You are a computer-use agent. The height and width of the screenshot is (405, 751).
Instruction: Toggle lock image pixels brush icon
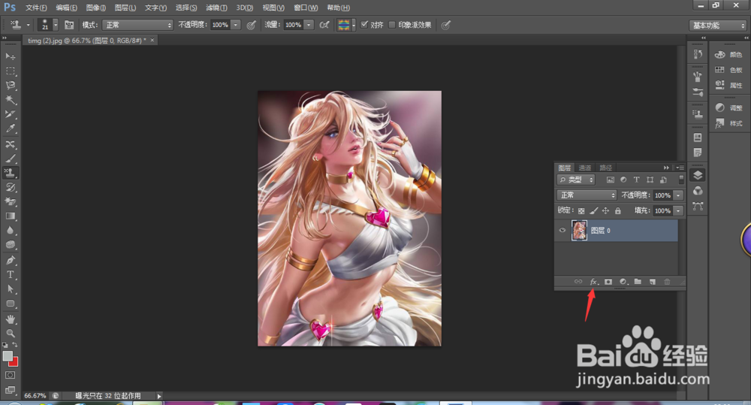tap(593, 211)
